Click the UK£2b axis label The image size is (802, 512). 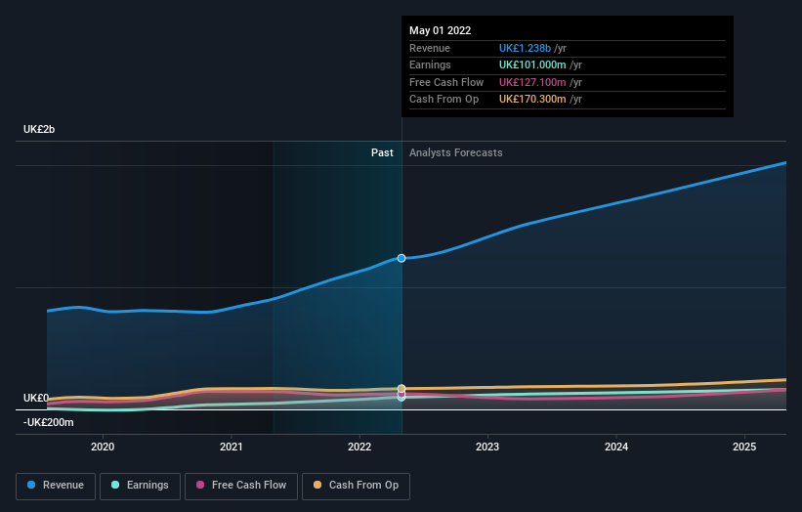coord(39,129)
